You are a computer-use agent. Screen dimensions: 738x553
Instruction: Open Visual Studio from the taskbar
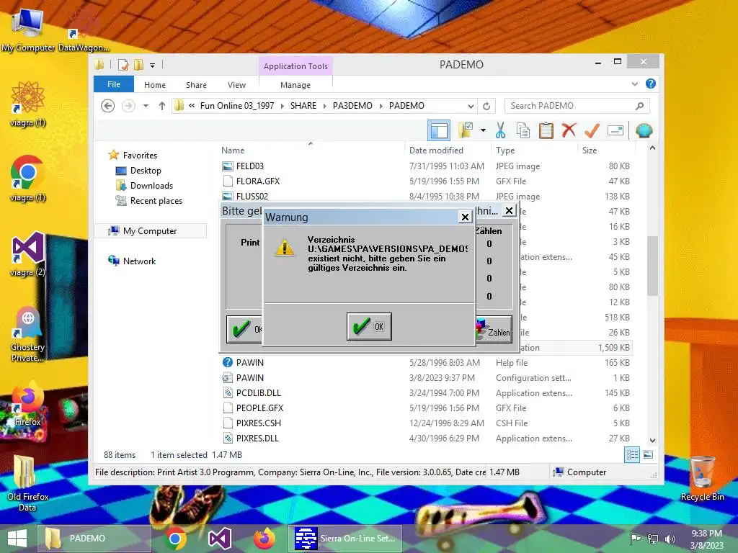pos(219,539)
